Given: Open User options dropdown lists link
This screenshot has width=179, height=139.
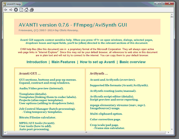Looking at the screenshot, I should [x=47, y=103].
